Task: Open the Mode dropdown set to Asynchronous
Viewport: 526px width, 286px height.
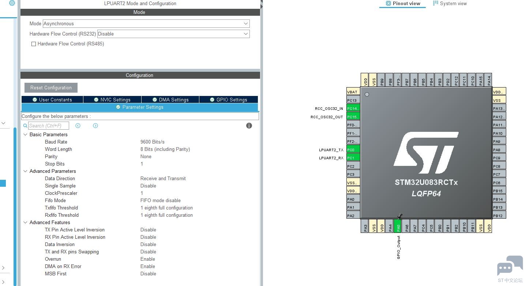Action: (146, 23)
